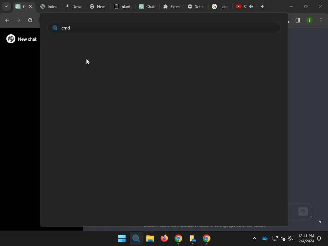Screen dimensions: 328x246
Task: Click the magnifier icon in the search box
Action: point(55,28)
